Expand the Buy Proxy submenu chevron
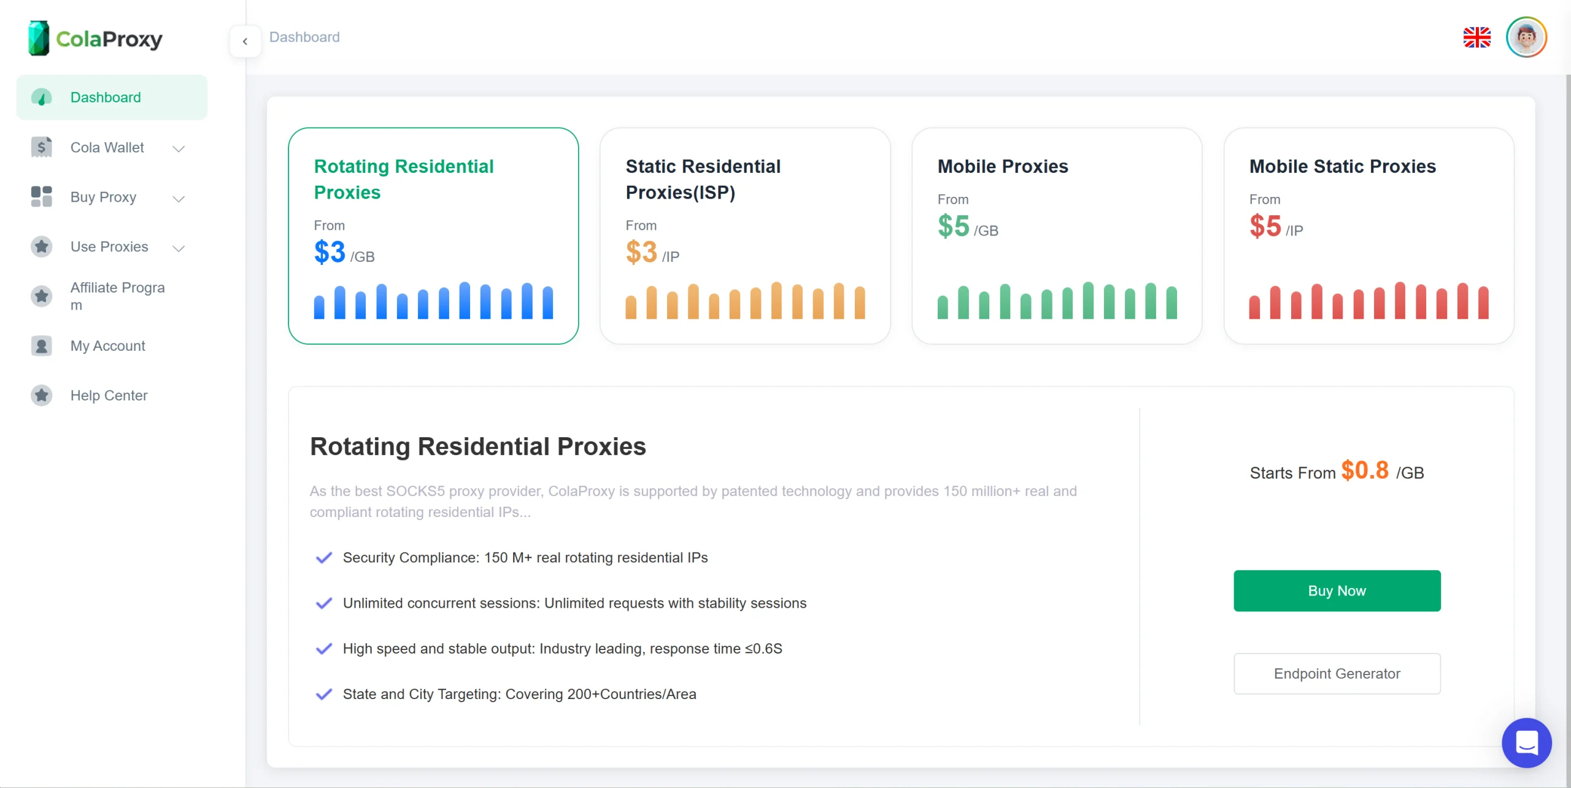 click(x=179, y=198)
